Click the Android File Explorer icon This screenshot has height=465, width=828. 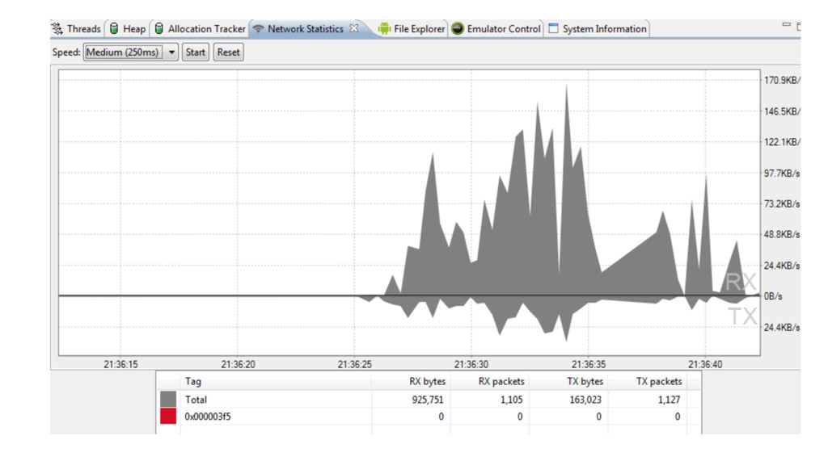coord(384,29)
